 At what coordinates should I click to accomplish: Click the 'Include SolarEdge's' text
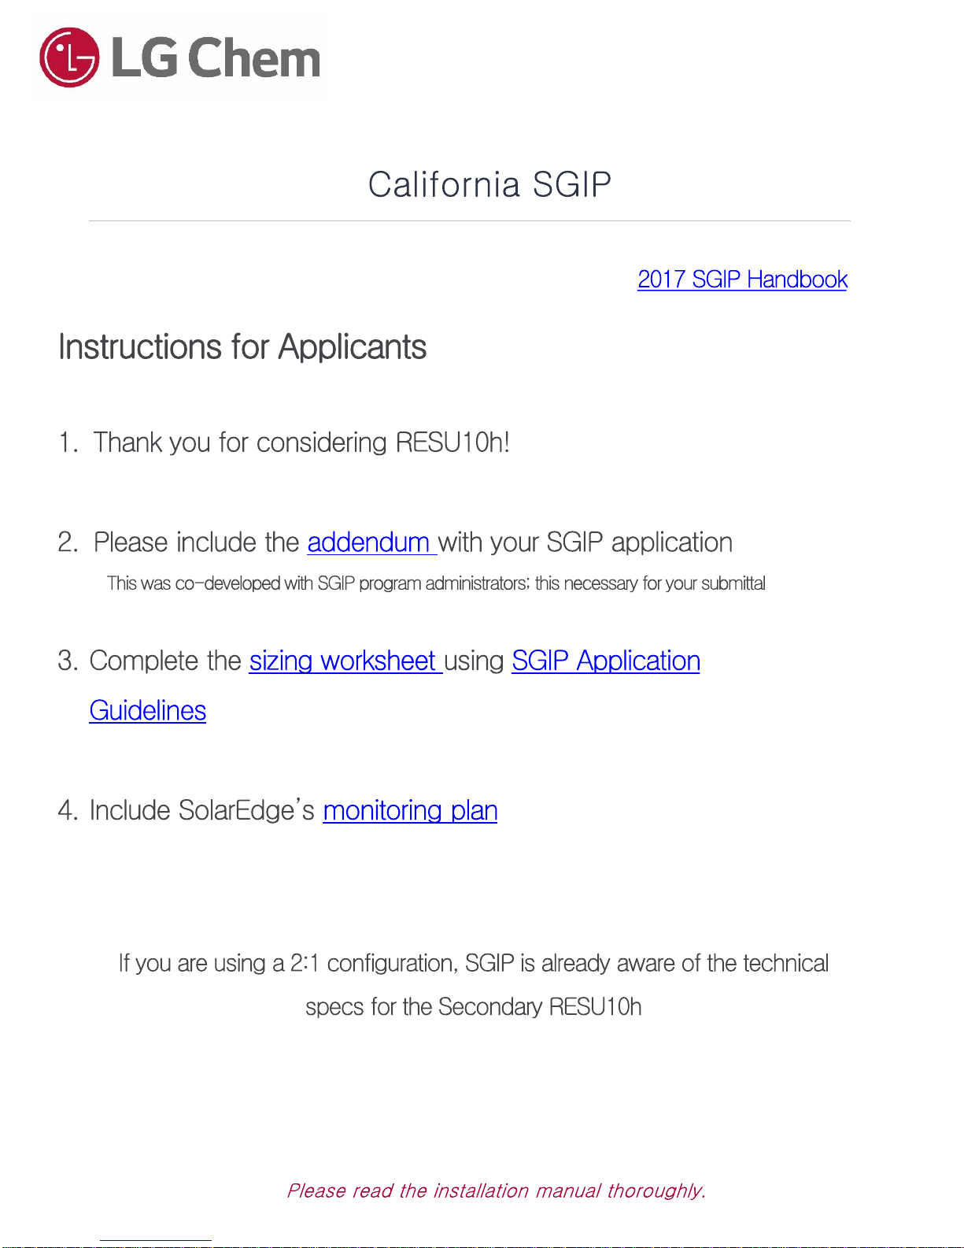tap(201, 810)
